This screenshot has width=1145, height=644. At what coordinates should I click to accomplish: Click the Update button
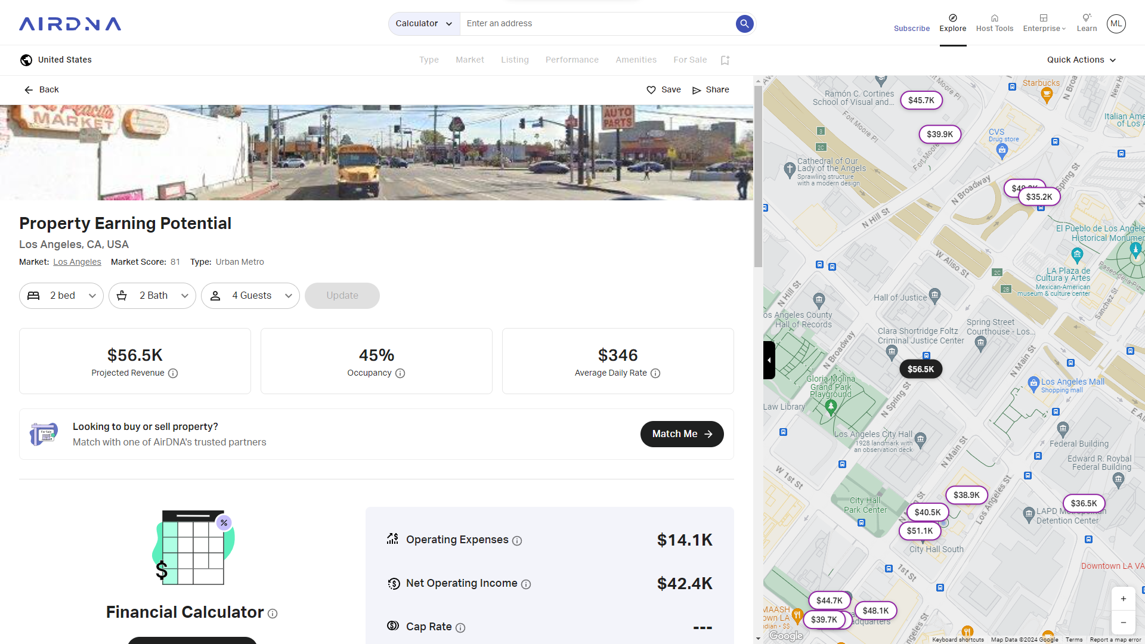point(342,295)
